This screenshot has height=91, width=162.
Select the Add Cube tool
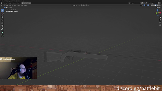tap(2, 36)
